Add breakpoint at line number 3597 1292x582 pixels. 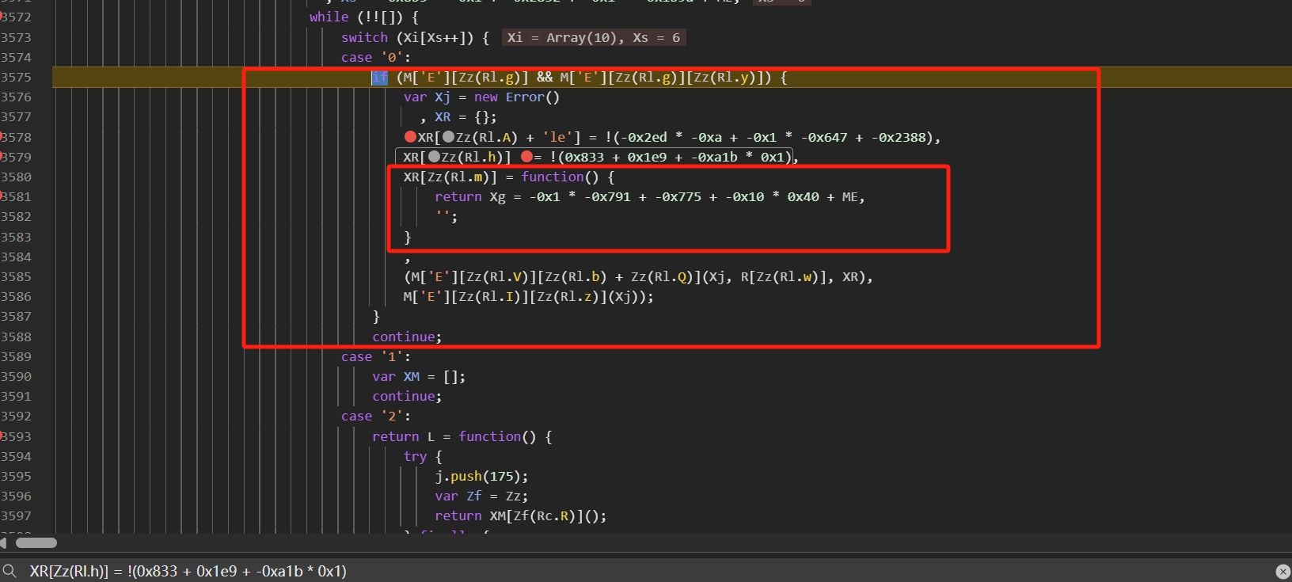coord(16,515)
